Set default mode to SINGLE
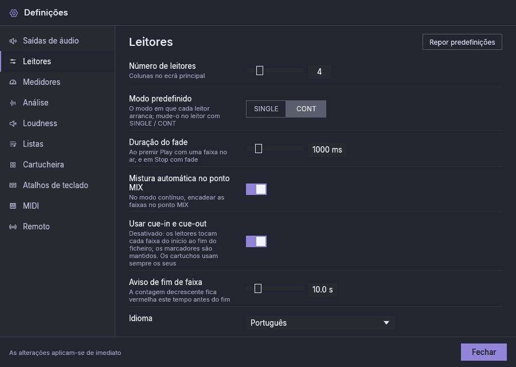Viewport: 516px width, 367px height. click(x=266, y=109)
